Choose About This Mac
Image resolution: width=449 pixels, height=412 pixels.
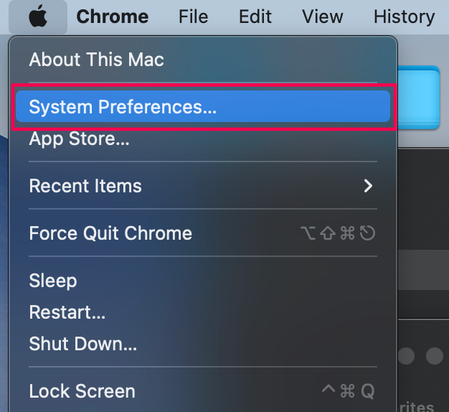coord(96,60)
